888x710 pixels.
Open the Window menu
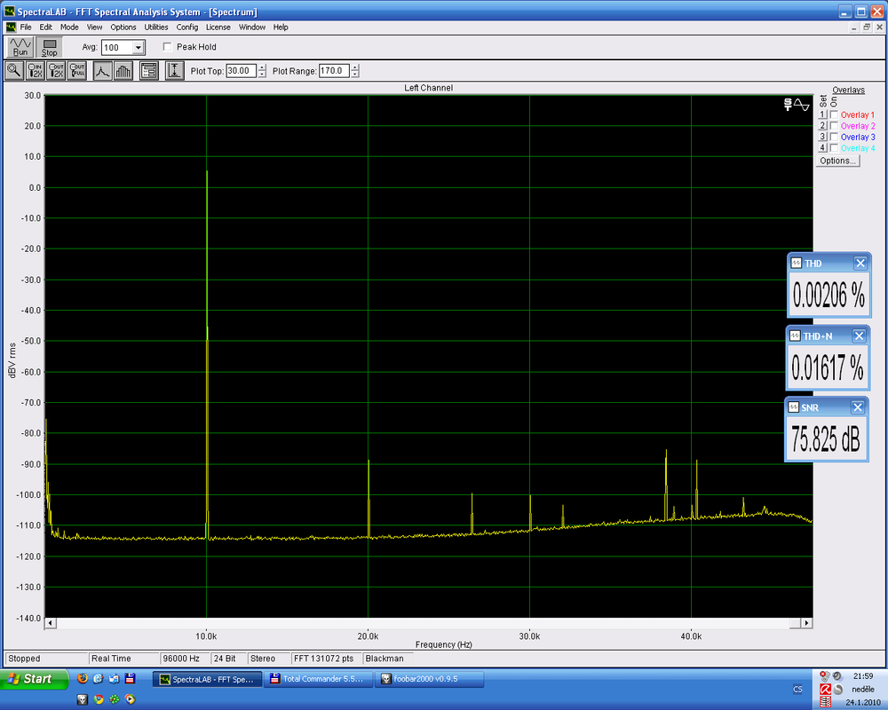point(252,28)
